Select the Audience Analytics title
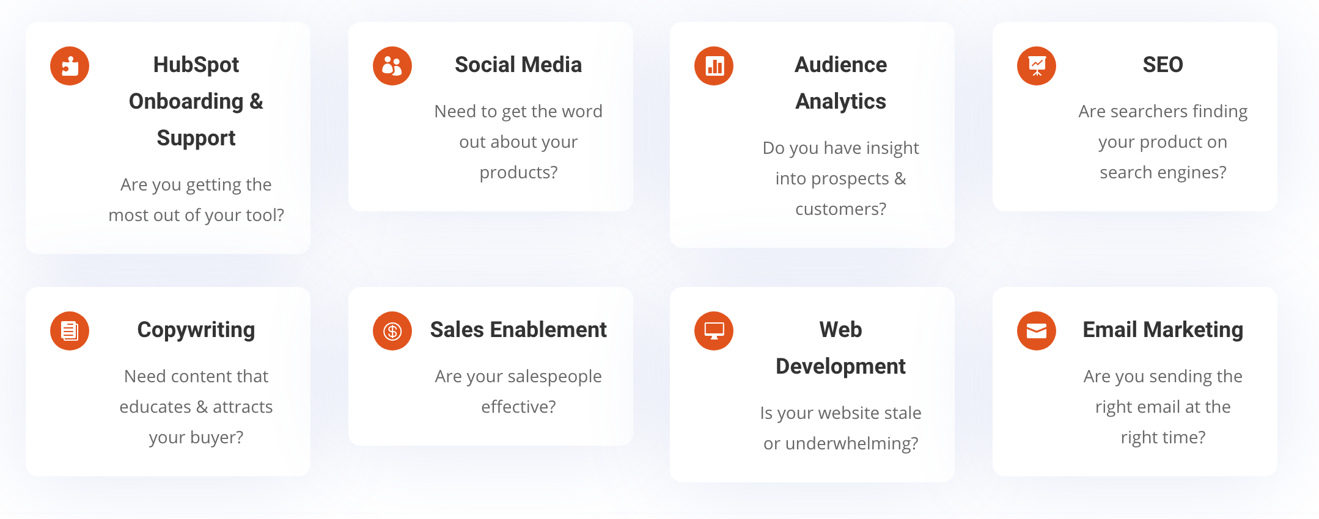1319x519 pixels. 840,83
